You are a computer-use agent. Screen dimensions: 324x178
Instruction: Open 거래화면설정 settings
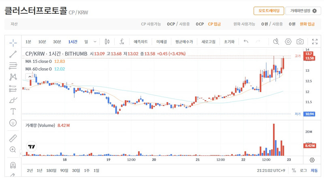pyautogui.click(x=303, y=11)
